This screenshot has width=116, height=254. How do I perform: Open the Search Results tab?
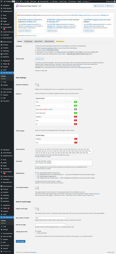pyautogui.click(x=49, y=42)
